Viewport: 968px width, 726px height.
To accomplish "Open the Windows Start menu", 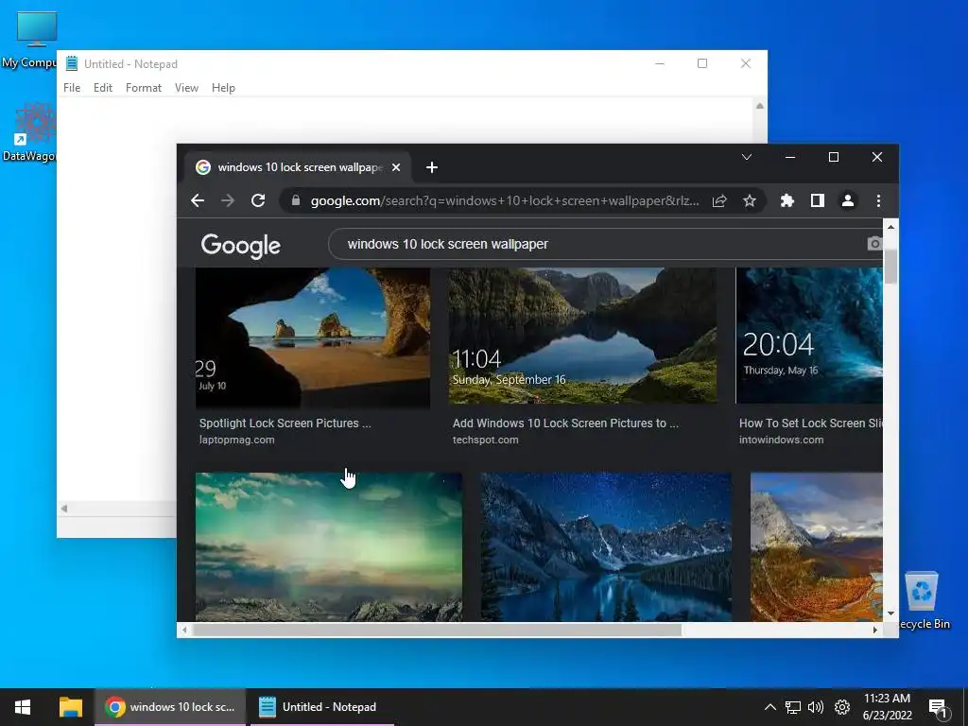I will pyautogui.click(x=23, y=707).
